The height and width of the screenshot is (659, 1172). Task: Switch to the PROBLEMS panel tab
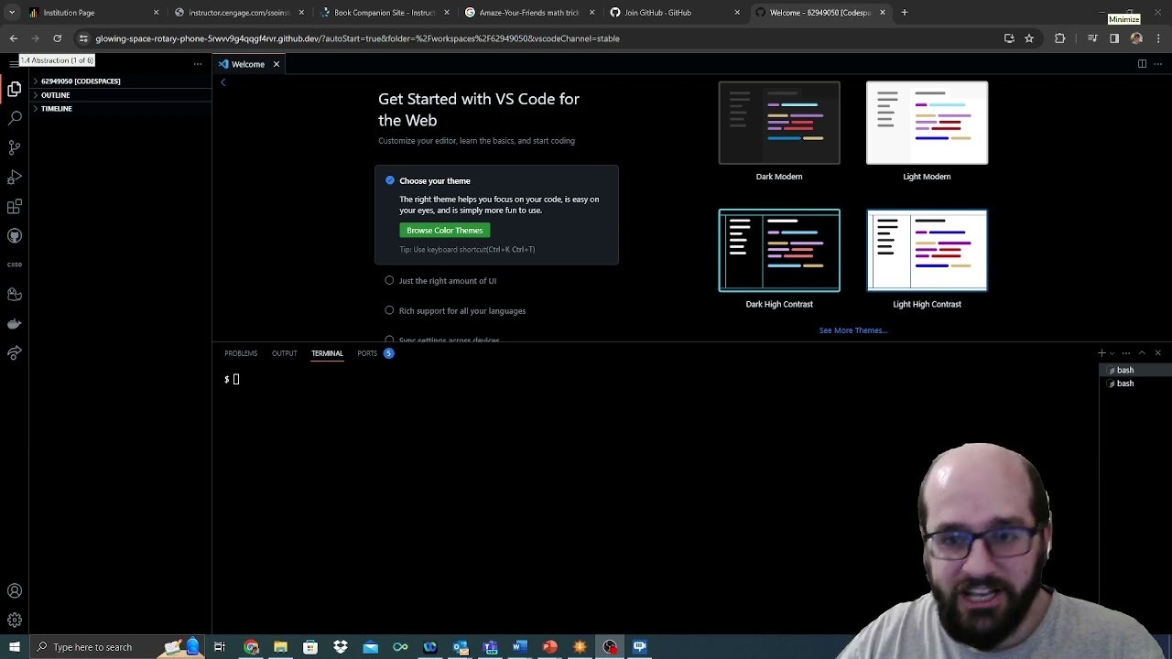[241, 353]
